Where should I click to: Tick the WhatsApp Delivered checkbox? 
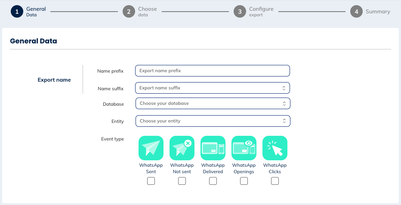[x=213, y=181]
